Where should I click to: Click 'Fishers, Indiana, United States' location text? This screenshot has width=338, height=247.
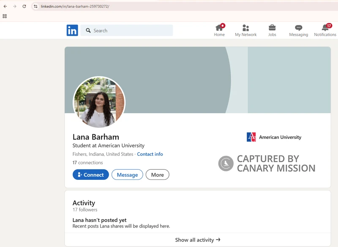[103, 154]
